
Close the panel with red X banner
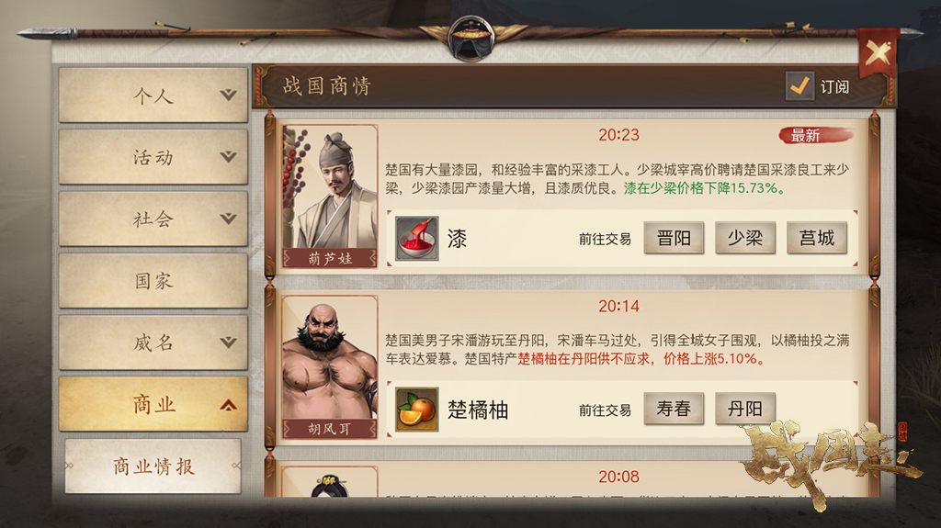tap(878, 53)
